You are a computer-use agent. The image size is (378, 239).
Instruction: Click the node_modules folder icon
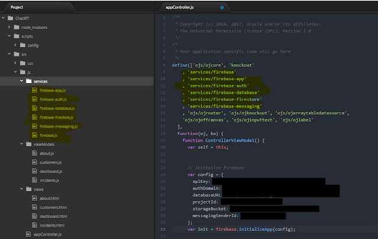(17, 27)
